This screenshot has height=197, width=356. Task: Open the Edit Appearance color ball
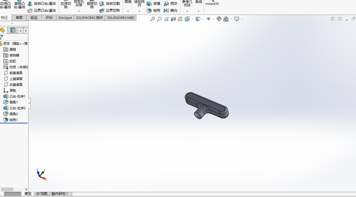pyautogui.click(x=219, y=19)
